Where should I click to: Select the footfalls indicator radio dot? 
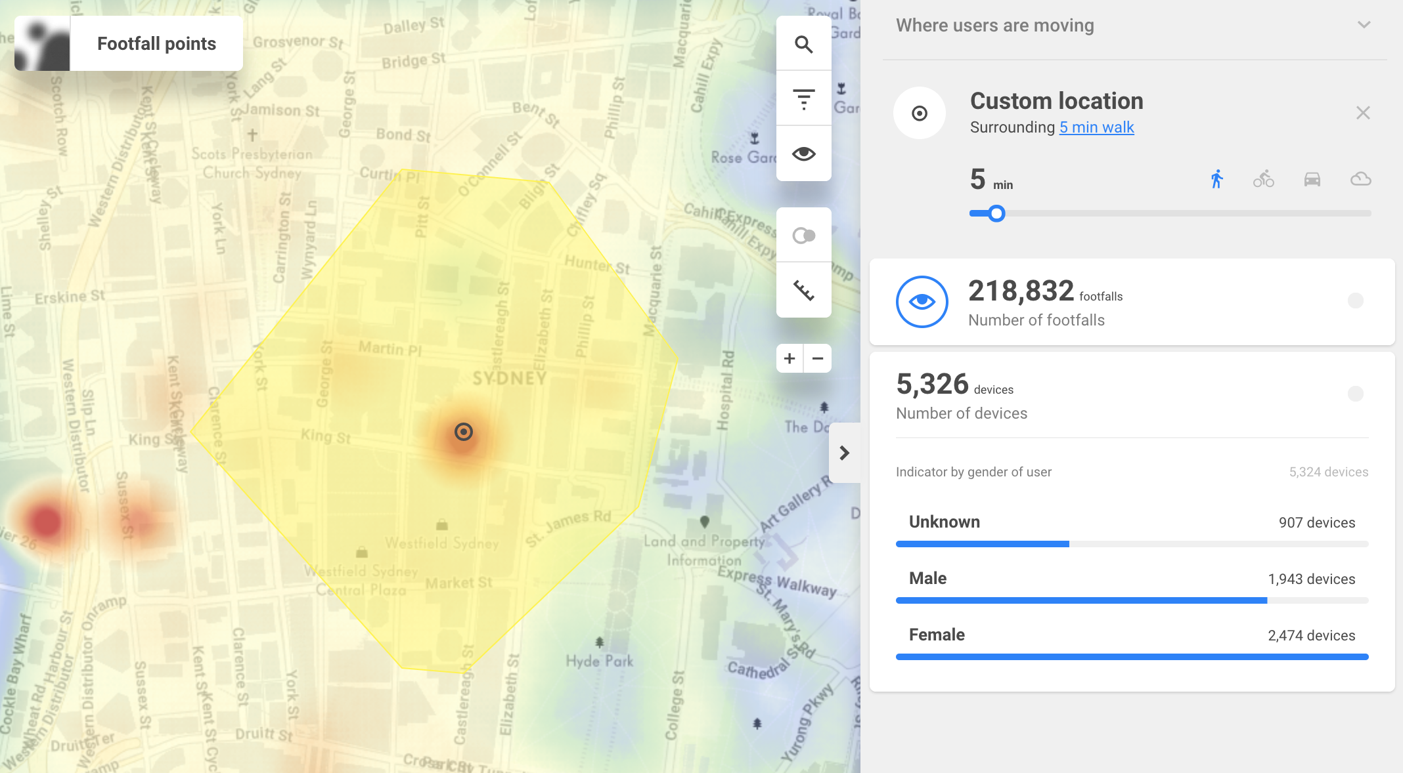pyautogui.click(x=1355, y=301)
